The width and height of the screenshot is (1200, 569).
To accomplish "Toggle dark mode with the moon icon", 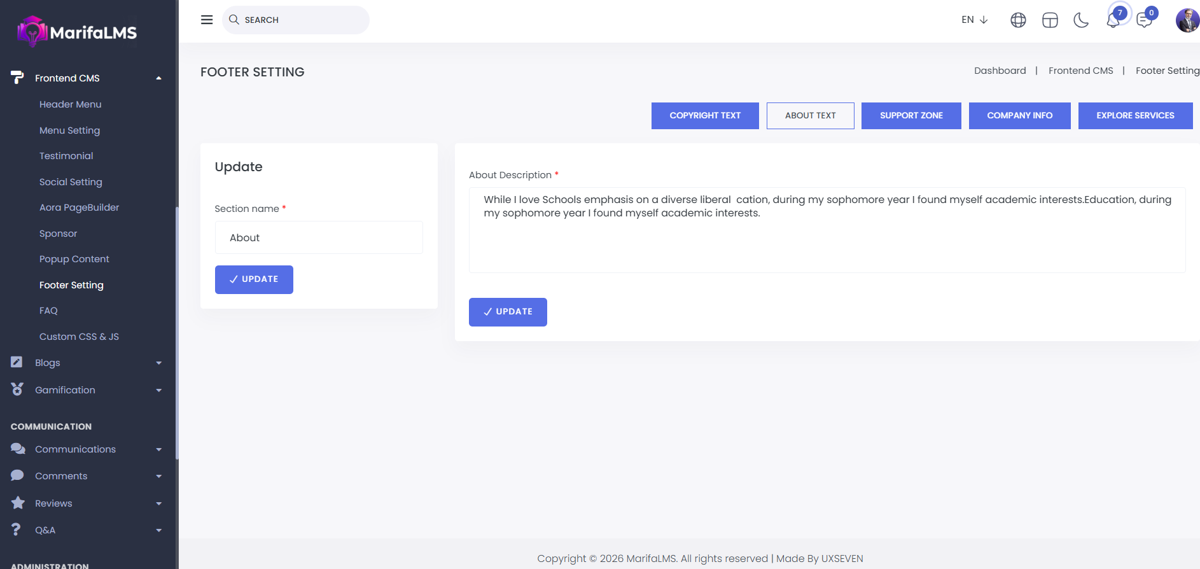I will [1081, 20].
